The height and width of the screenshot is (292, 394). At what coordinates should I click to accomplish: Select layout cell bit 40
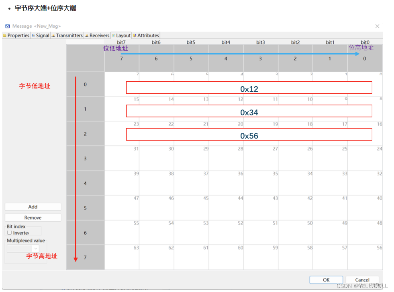(365, 208)
